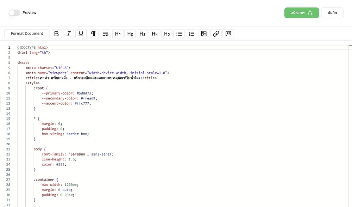This screenshot has width=352, height=207.
Task: Insert an H1 heading
Action: point(118,34)
